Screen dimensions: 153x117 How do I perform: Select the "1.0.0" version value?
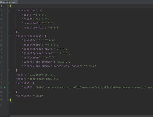pos(38,96)
